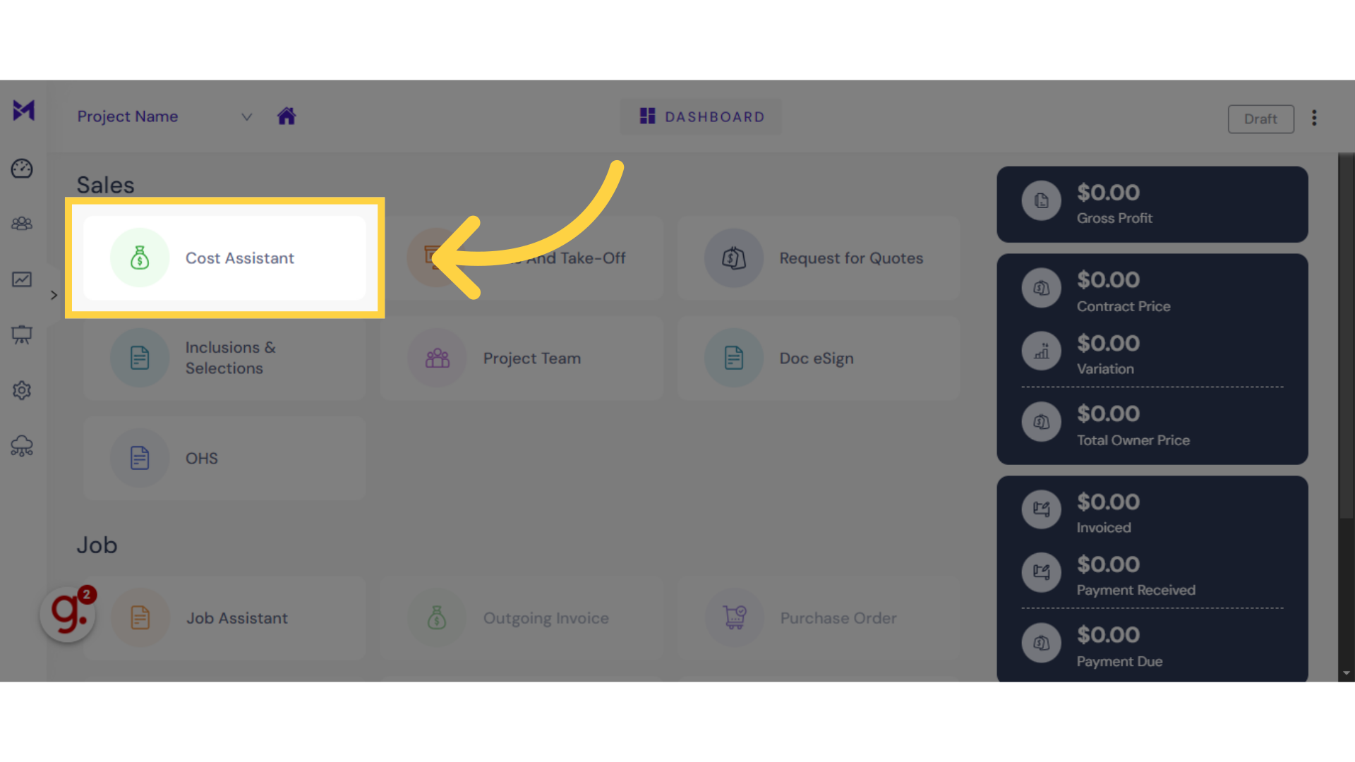This screenshot has width=1355, height=762.
Task: Click the sidebar settings gear icon
Action: click(x=23, y=390)
